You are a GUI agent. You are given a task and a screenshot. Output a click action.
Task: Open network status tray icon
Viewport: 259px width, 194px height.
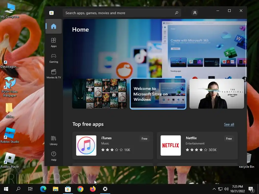[x=220, y=189]
